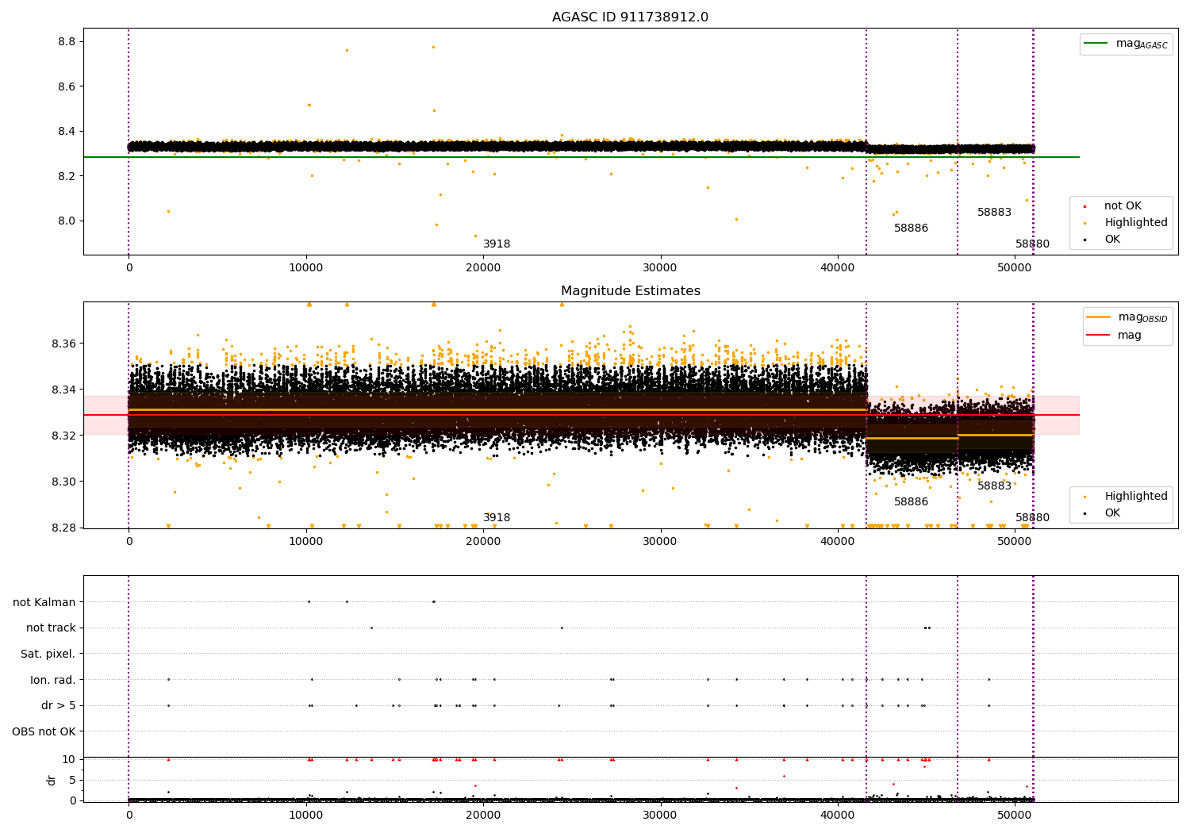The height and width of the screenshot is (833, 1190).
Task: Select 'OK' legend entry in top plot
Action: tap(1103, 240)
